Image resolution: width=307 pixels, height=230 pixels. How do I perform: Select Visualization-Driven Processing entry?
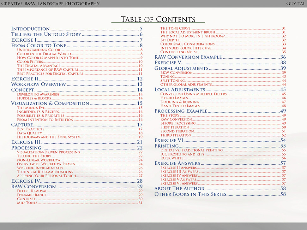80,152
